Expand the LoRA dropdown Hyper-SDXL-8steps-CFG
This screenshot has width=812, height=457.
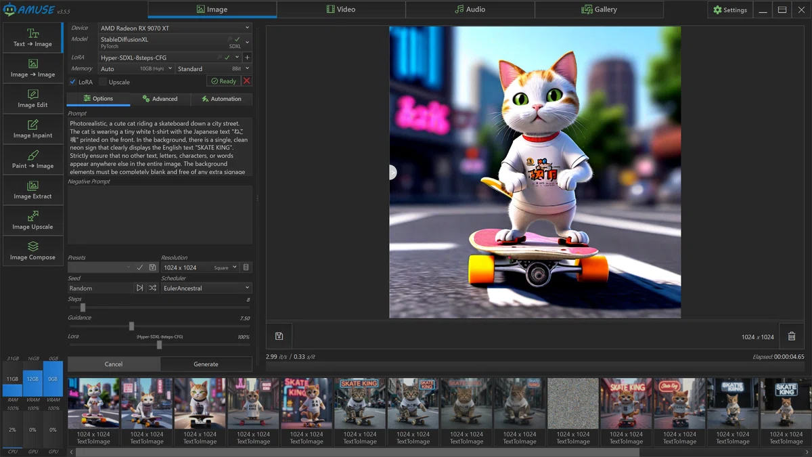(169, 58)
